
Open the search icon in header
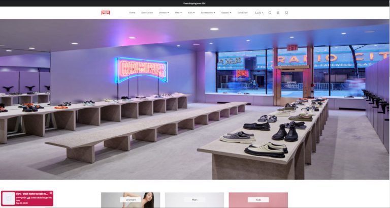point(270,13)
